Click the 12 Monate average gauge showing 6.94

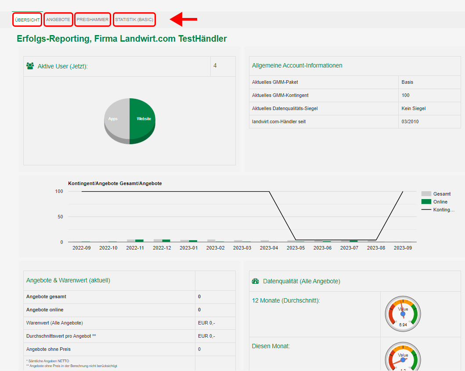tap(403, 314)
